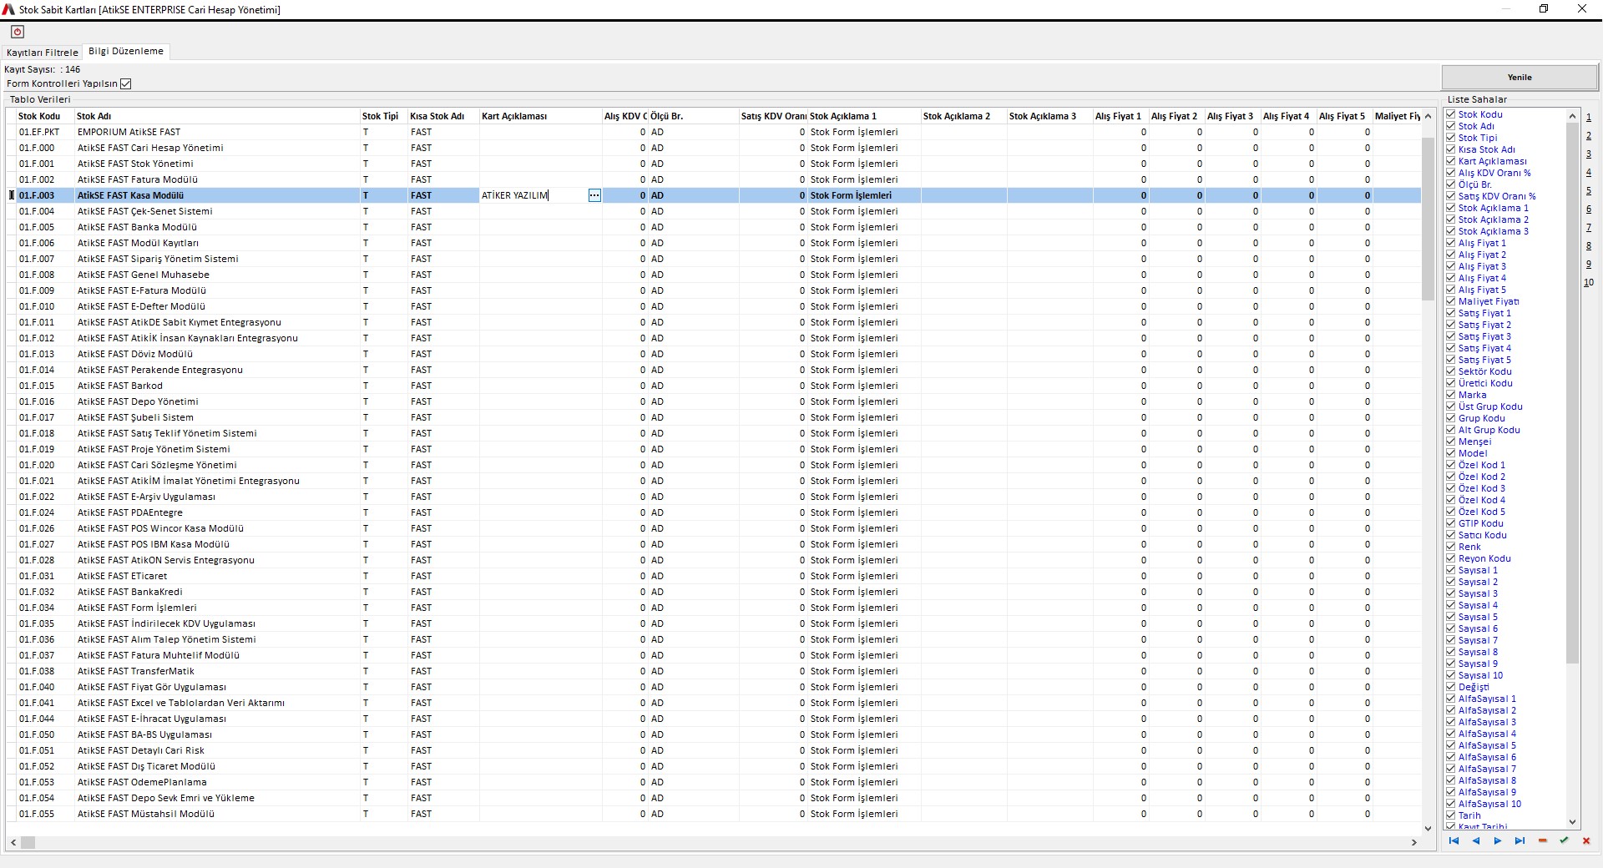Toggle AlfaSayısal 10 field checkbox
This screenshot has height=868, width=1603.
1451,804
